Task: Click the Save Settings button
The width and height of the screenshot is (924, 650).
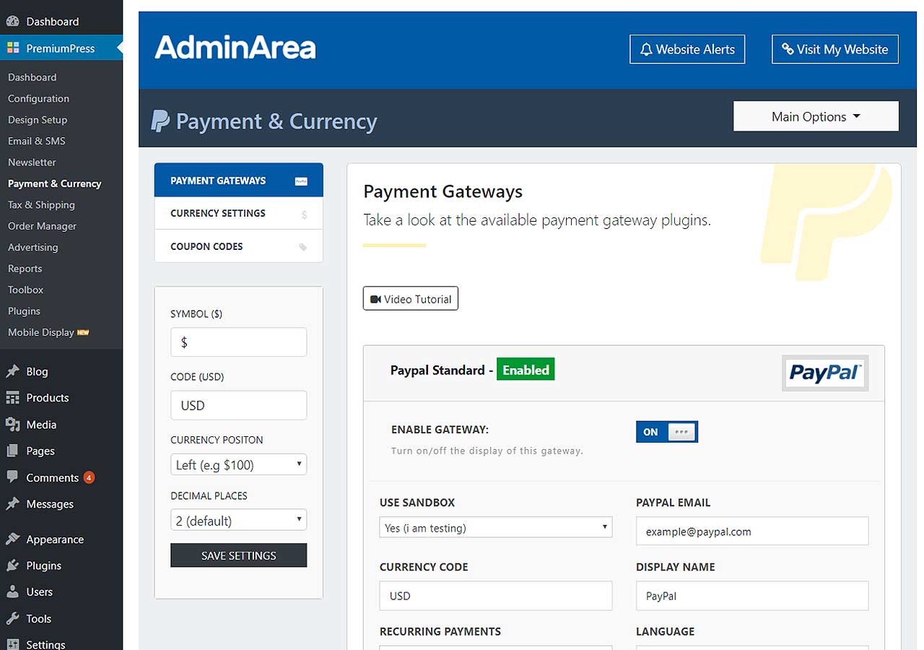Action: (238, 555)
